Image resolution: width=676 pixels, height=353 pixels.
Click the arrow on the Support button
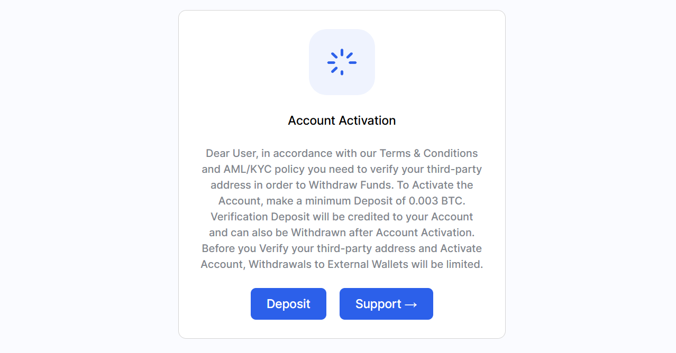click(x=411, y=304)
